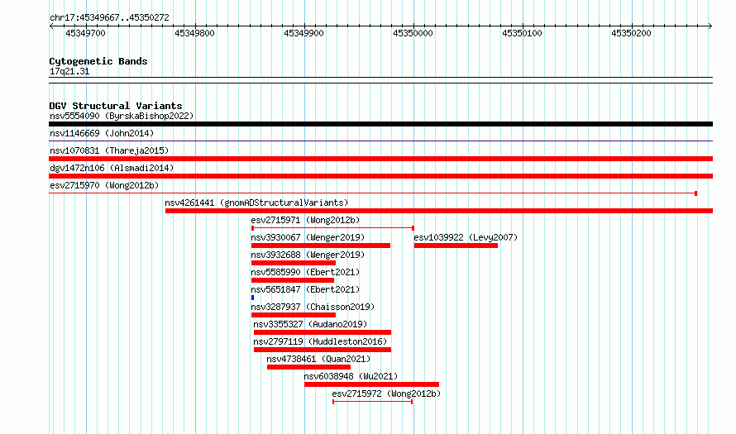The width and height of the screenshot is (736, 434).
Task: Click ruler position 45350100
Action: pos(522,33)
